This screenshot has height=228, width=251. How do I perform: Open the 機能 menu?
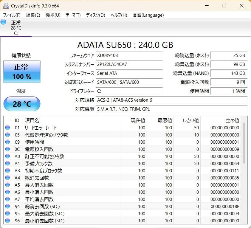[x=52, y=15]
